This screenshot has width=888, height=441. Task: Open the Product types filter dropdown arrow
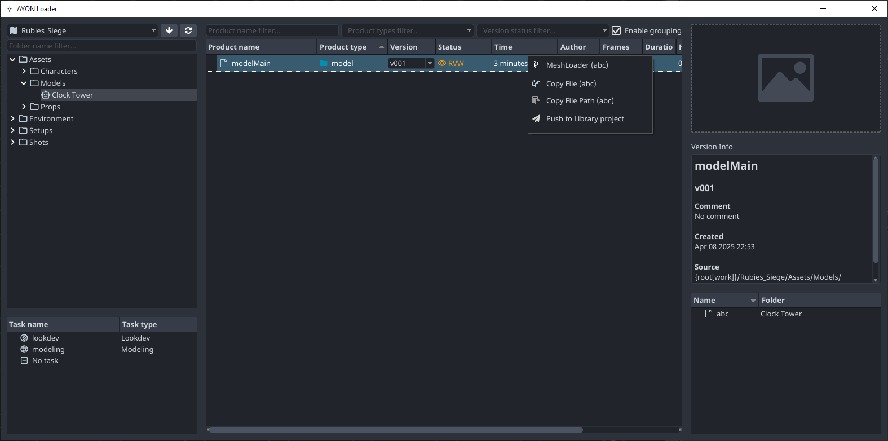tap(469, 30)
